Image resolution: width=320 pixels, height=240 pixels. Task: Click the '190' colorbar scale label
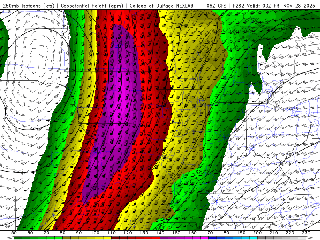241,233
